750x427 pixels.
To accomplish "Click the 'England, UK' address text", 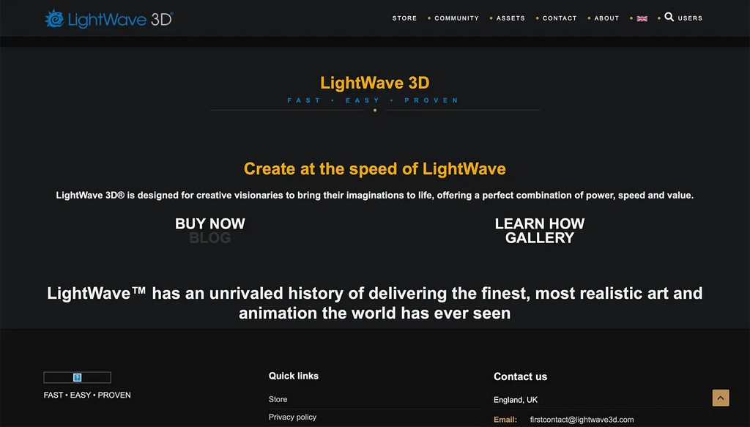I will (x=516, y=400).
